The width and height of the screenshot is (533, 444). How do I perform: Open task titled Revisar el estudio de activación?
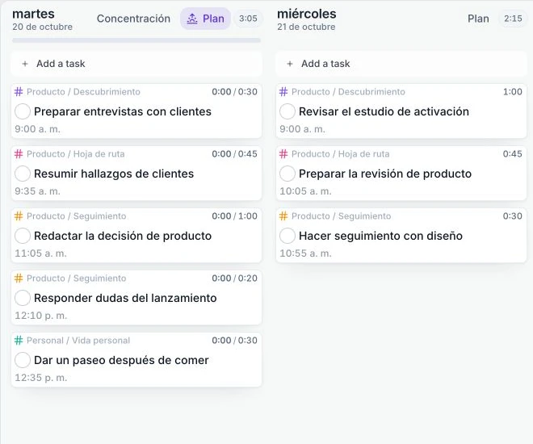[384, 111]
